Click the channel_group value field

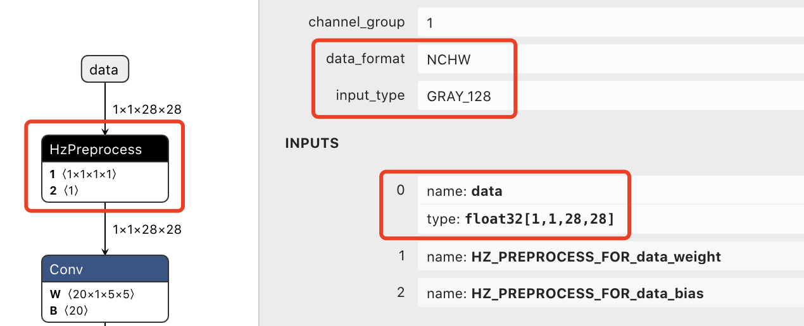608,23
